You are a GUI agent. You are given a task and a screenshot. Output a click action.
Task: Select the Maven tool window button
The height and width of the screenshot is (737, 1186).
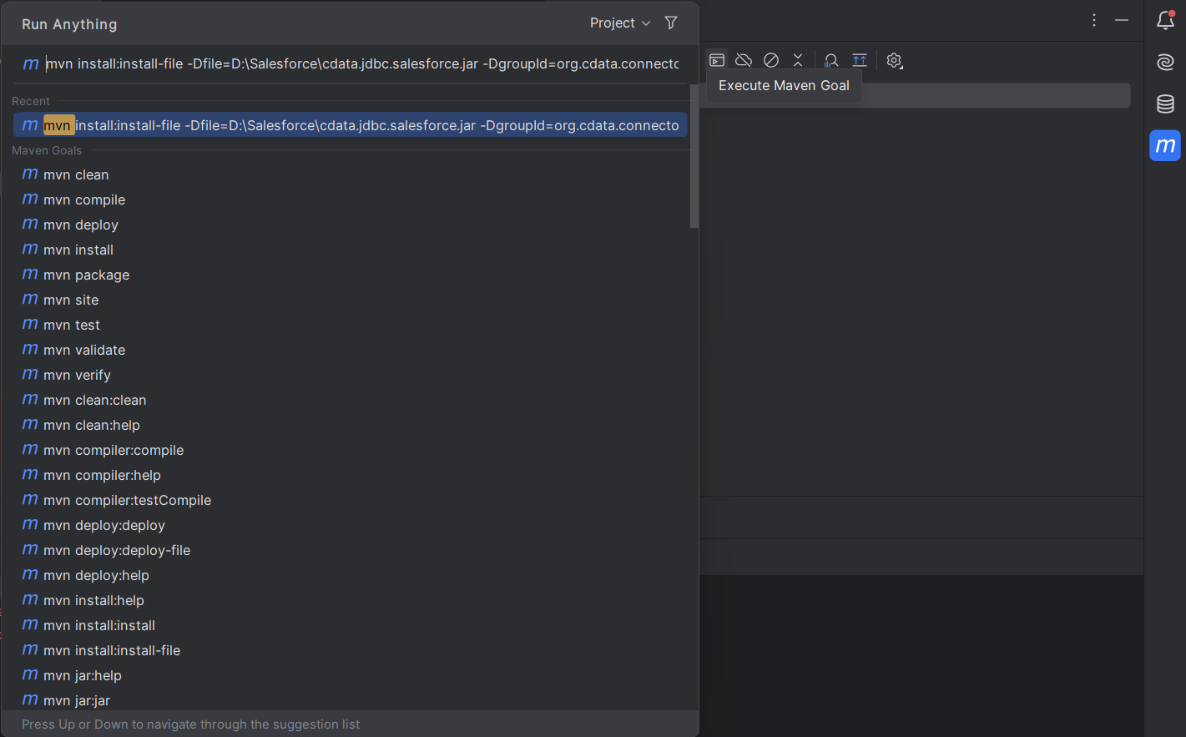pos(1165,145)
